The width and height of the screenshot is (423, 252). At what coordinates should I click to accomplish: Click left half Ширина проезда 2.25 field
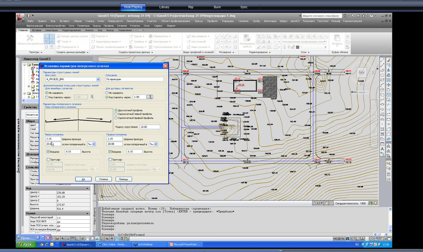coord(53,139)
